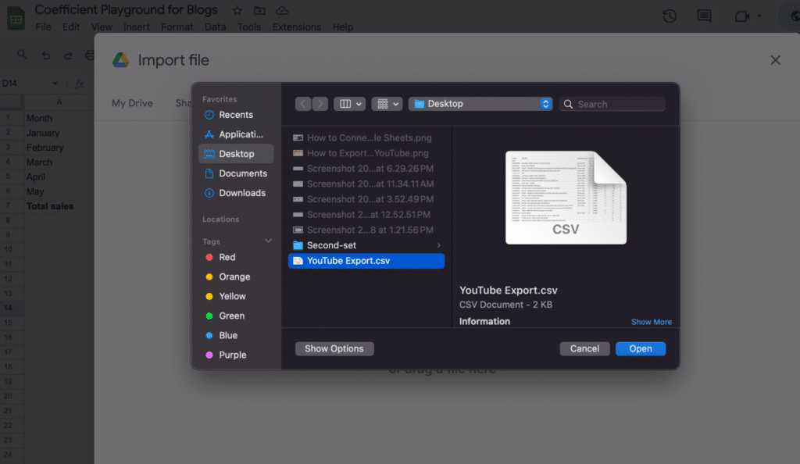Click the move to folder icon

[x=259, y=10]
